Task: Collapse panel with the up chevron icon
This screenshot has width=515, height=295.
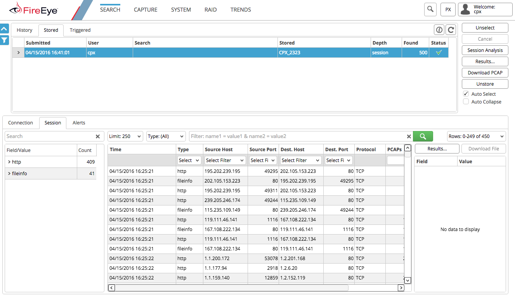Action: 4,29
